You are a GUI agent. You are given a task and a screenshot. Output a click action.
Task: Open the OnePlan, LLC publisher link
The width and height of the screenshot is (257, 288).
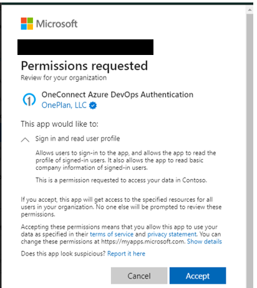pyautogui.click(x=64, y=106)
